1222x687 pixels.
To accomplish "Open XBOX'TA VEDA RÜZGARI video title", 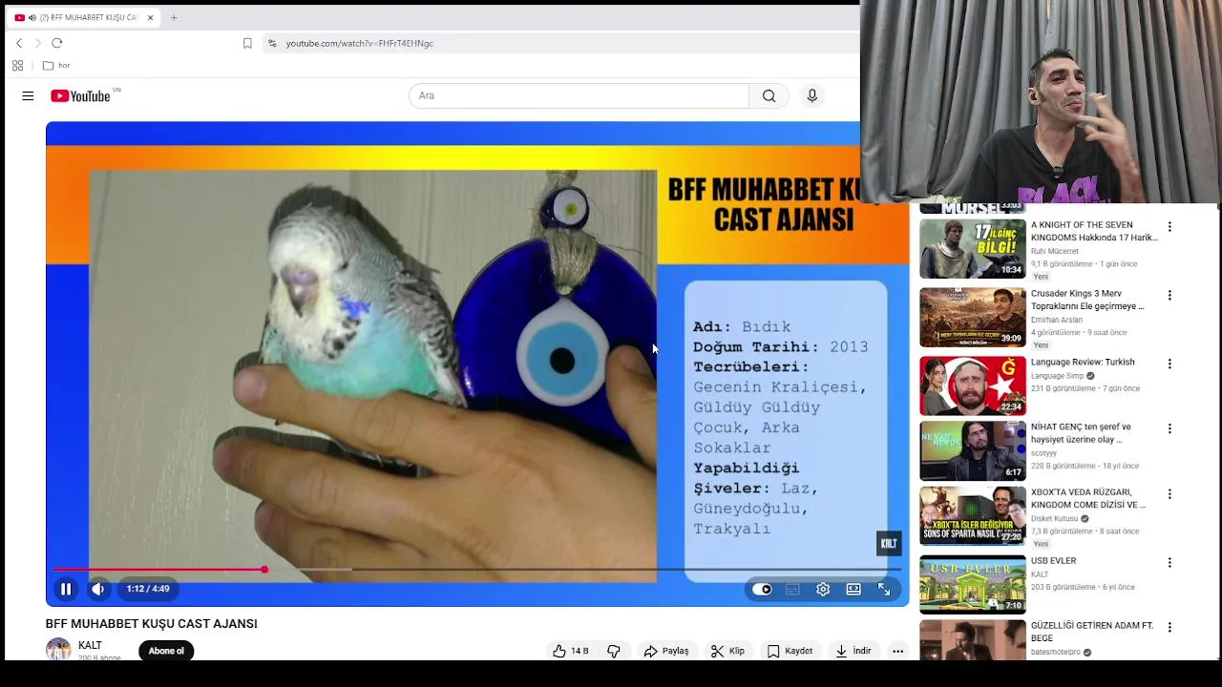I will coord(1088,498).
